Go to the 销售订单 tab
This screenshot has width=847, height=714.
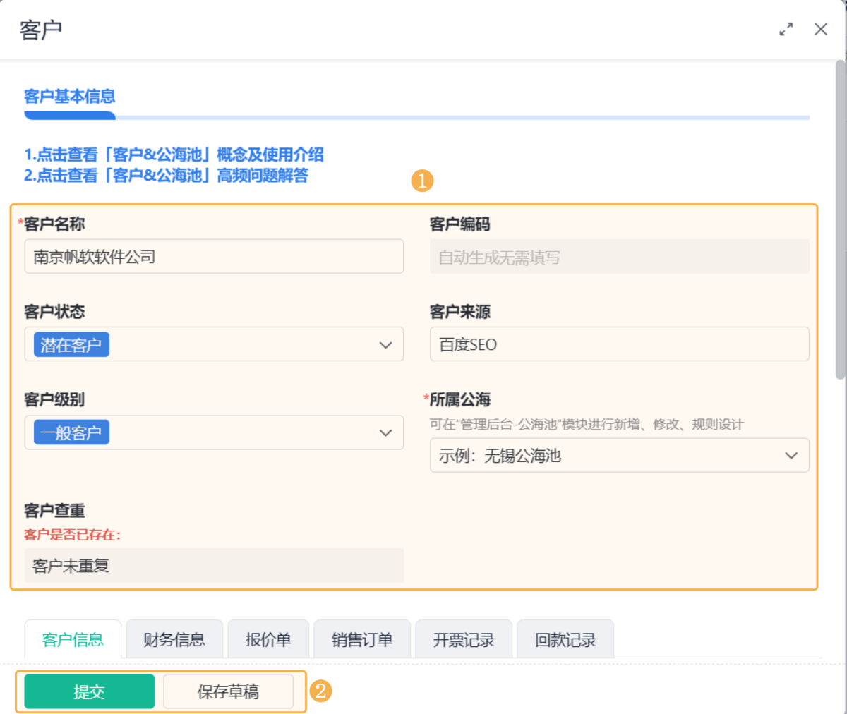362,640
